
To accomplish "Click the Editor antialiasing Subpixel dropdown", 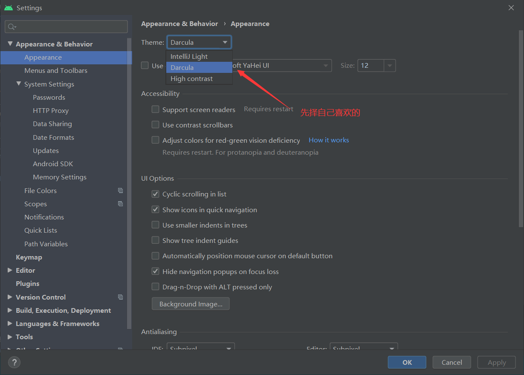I will (x=364, y=347).
